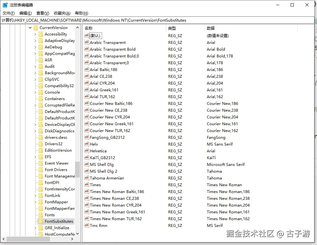Expand the GRE_Initialize key
Screen dimensions: 317x245
(35, 228)
